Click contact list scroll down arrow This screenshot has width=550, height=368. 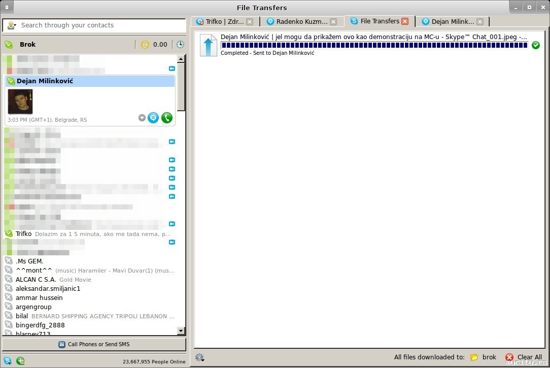[x=181, y=330]
